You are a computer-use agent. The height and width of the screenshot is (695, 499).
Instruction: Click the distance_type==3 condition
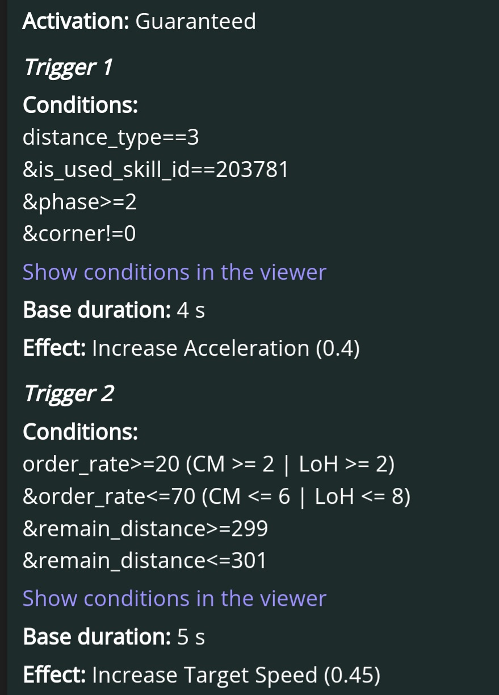coord(111,137)
